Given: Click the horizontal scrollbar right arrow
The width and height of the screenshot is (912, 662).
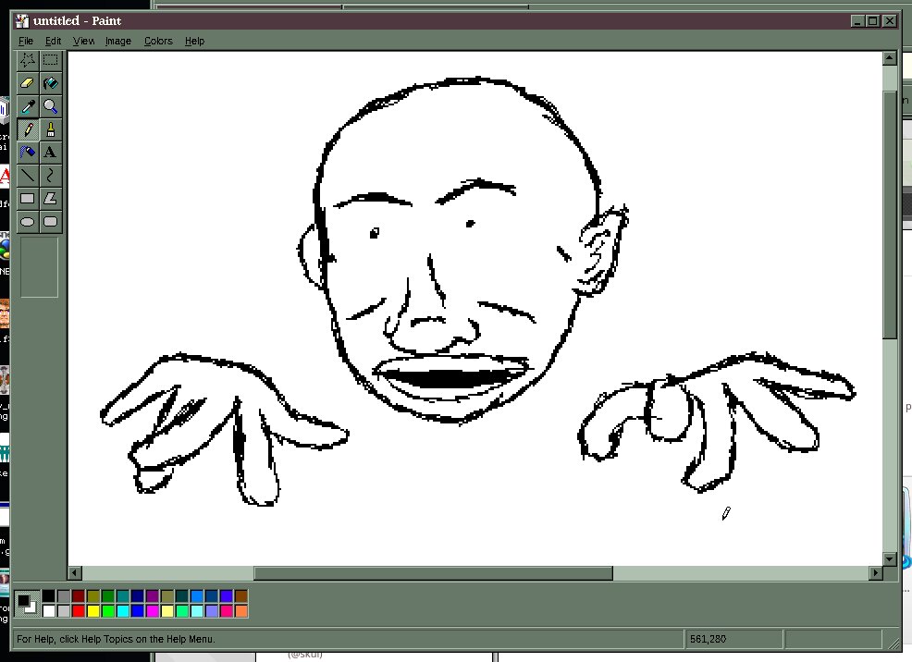Looking at the screenshot, I should coord(876,574).
